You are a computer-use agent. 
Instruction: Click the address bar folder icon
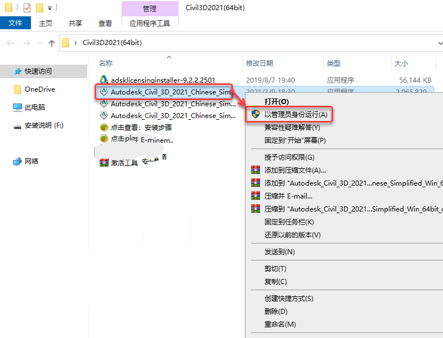tap(65, 43)
